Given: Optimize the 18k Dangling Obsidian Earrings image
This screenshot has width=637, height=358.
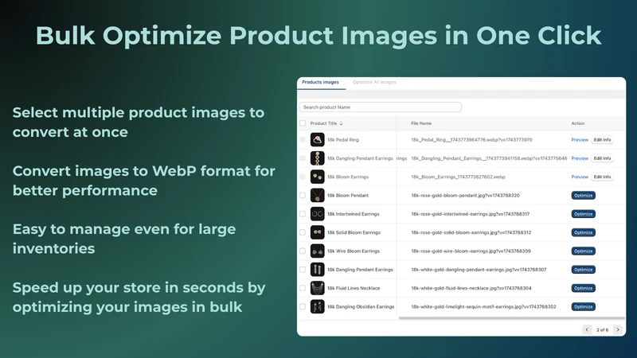Looking at the screenshot, I should coord(584,307).
